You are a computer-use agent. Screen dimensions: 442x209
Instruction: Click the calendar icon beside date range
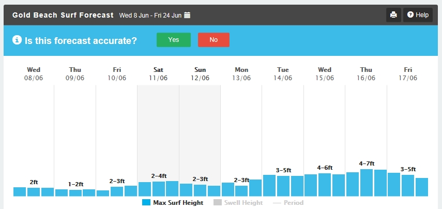click(187, 15)
